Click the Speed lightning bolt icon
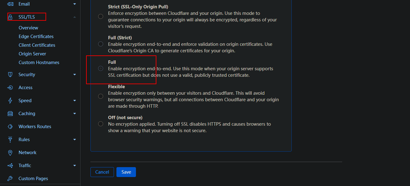Screen dimensions: 410x186 [x=10, y=101]
